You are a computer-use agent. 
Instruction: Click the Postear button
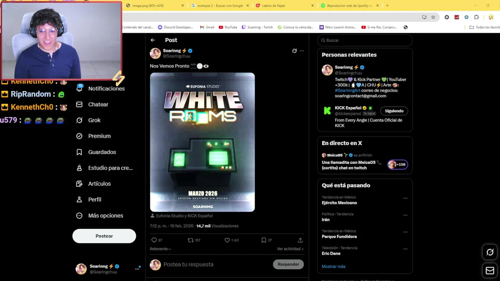tap(104, 236)
